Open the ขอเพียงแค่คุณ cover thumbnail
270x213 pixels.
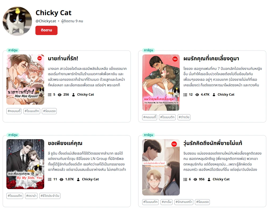pos(25,164)
